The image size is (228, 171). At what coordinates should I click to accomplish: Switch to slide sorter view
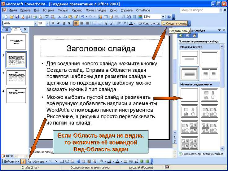[x=7, y=156]
